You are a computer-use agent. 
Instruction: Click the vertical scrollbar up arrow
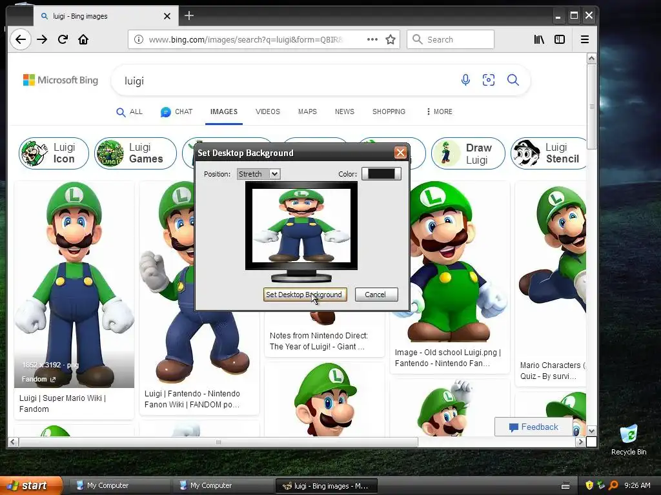tap(591, 58)
